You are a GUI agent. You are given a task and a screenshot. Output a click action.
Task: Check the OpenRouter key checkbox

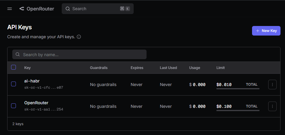click(x=13, y=106)
